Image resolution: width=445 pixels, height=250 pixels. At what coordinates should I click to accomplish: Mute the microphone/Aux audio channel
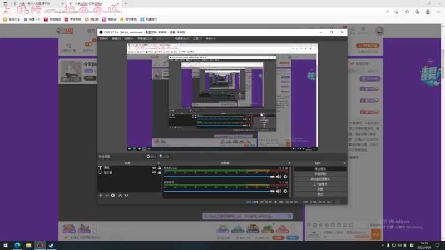[x=279, y=177]
